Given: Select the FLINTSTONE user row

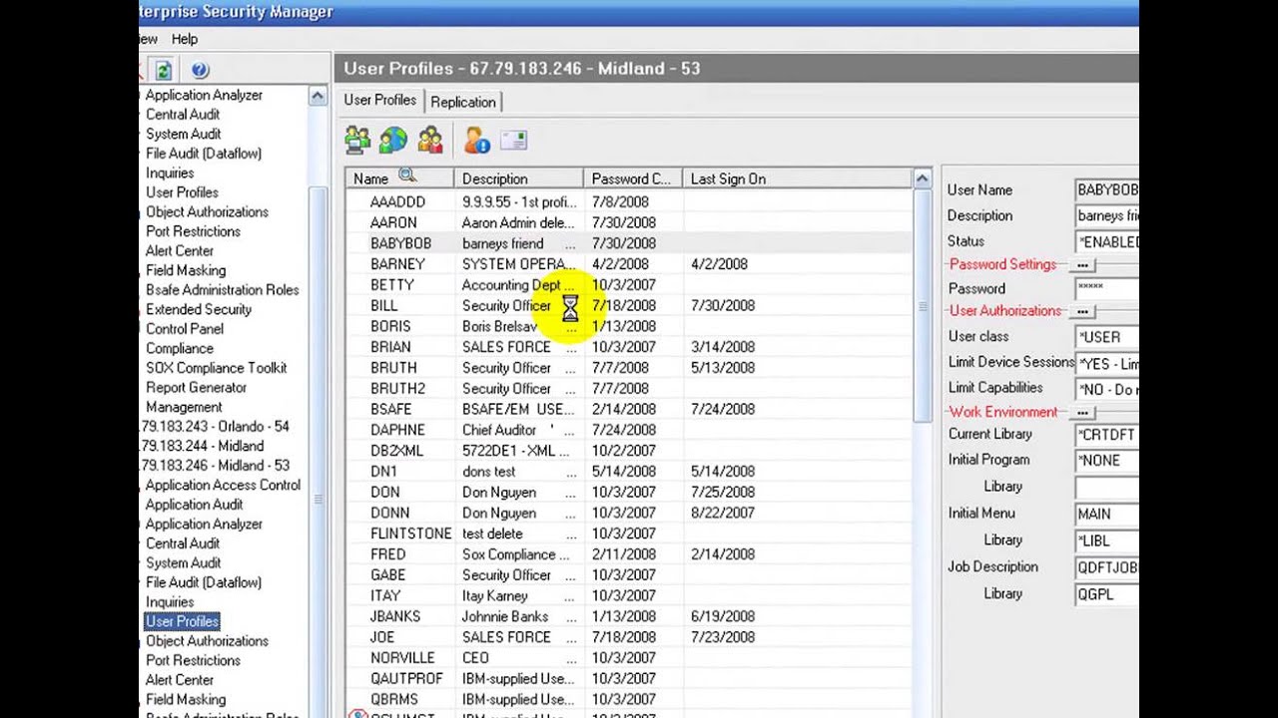Looking at the screenshot, I should tap(629, 535).
